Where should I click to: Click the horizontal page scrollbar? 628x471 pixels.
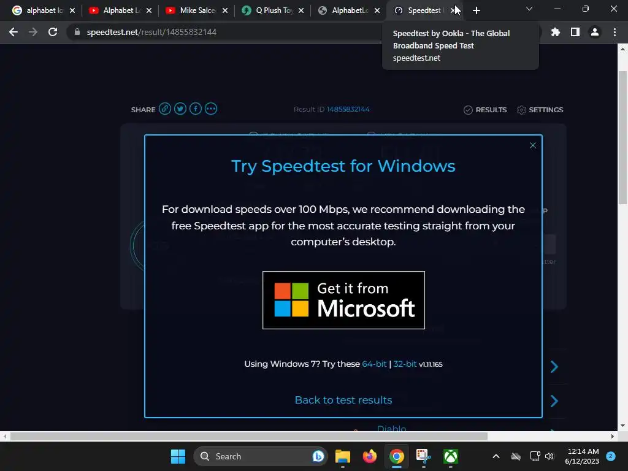click(249, 436)
